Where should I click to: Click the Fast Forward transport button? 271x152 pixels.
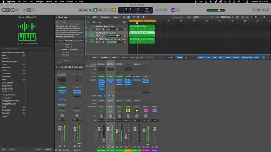click(86, 10)
